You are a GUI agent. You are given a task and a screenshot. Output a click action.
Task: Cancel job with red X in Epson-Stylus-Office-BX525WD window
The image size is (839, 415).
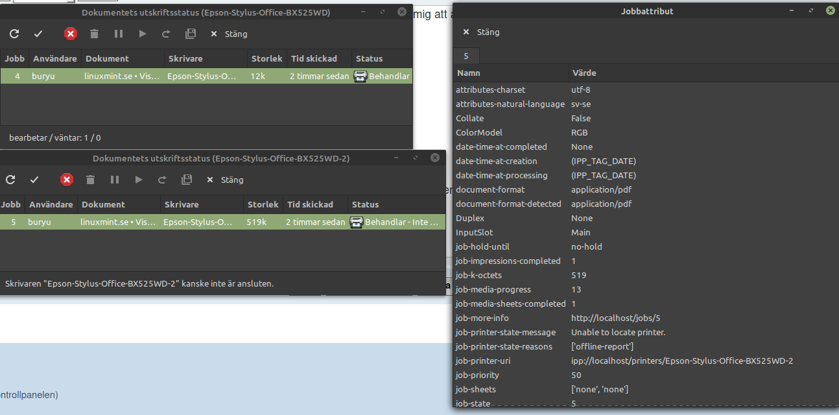[71, 34]
